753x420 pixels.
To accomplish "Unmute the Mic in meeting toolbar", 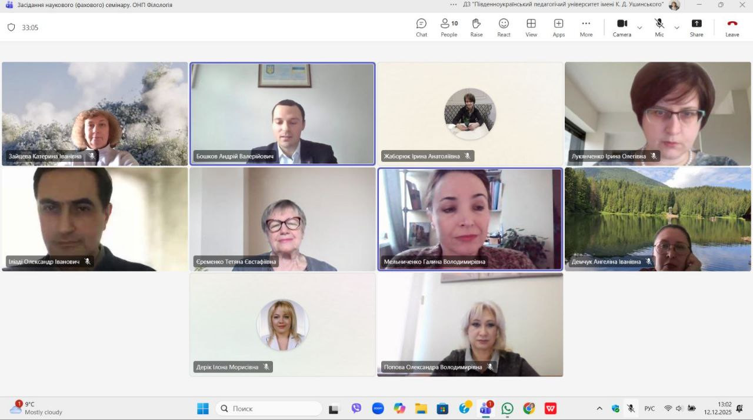I will pyautogui.click(x=659, y=27).
